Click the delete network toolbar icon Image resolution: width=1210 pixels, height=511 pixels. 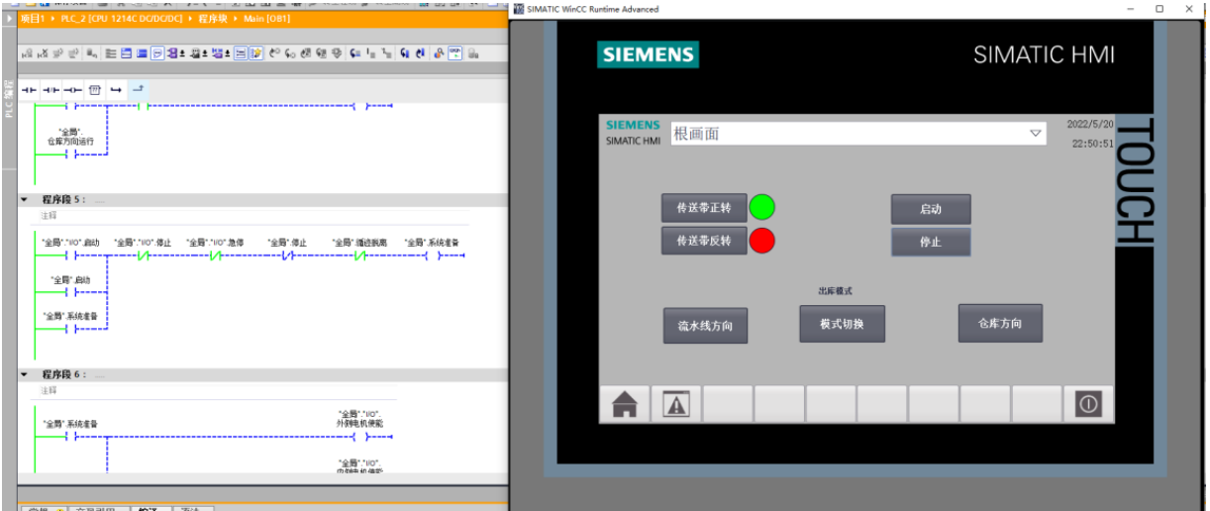coord(44,53)
